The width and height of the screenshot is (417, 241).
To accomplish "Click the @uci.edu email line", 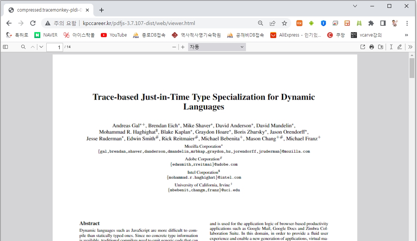I will [x=204, y=190].
